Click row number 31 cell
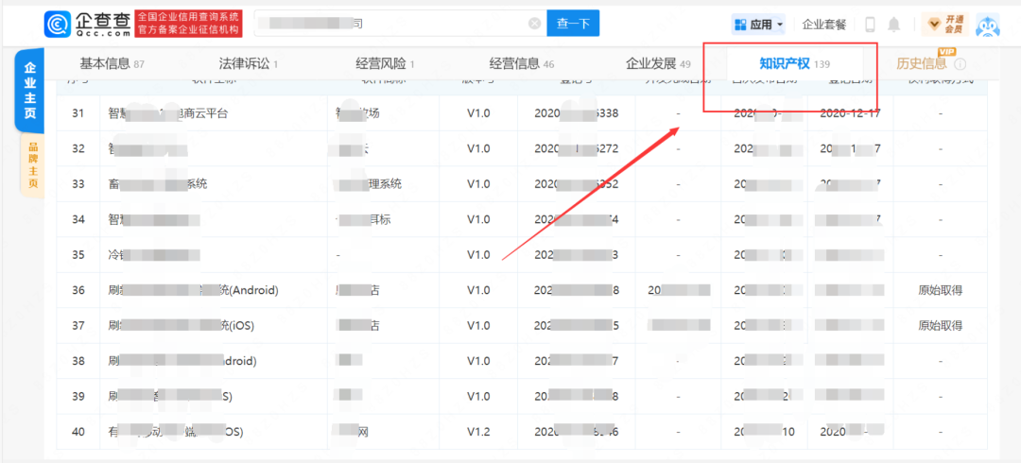Screen dimensions: 1021x463 (78, 113)
